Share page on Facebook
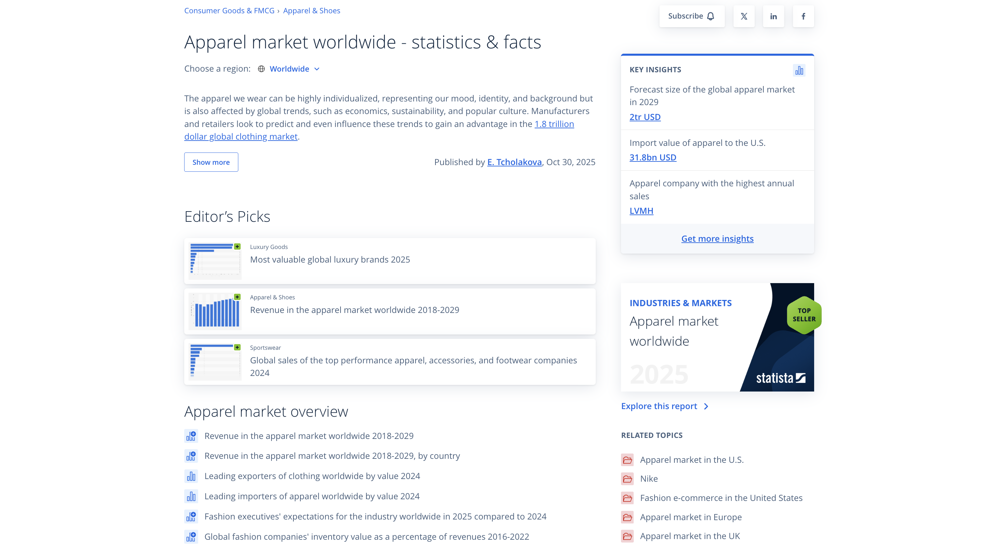 tap(803, 16)
